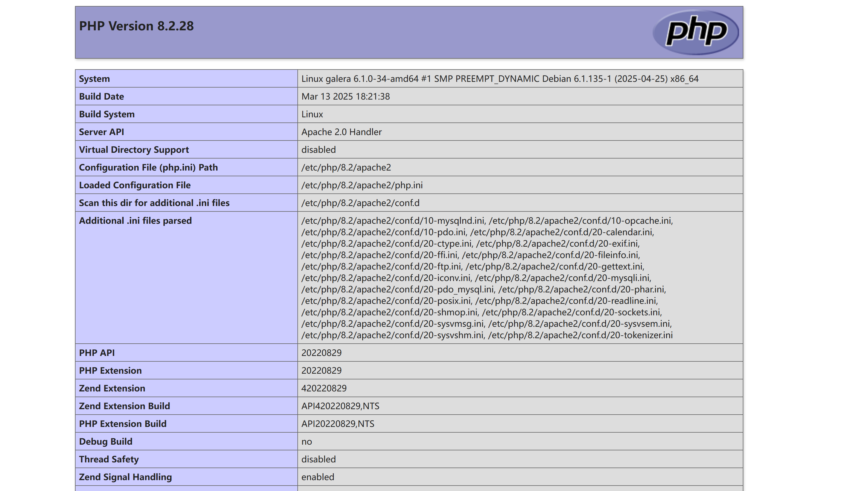Click the 20-sockets.ini path text
851x491 pixels.
pyautogui.click(x=572, y=312)
